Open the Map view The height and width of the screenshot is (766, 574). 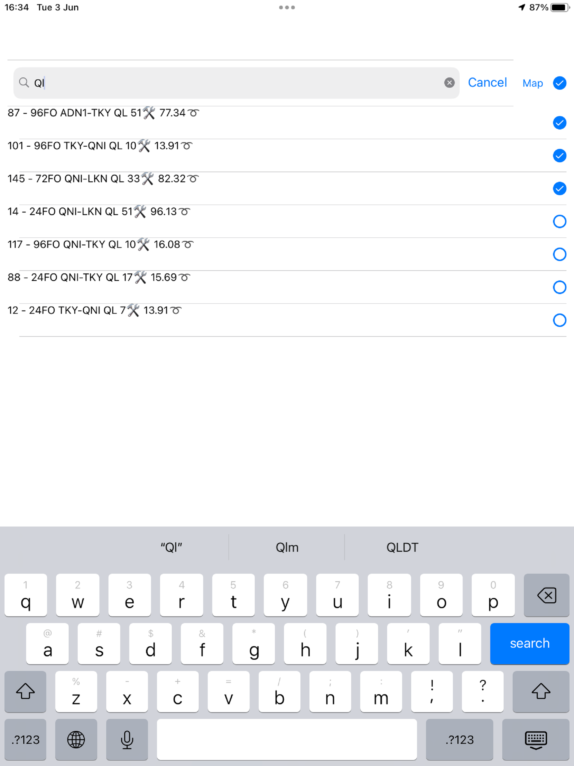coord(533,83)
